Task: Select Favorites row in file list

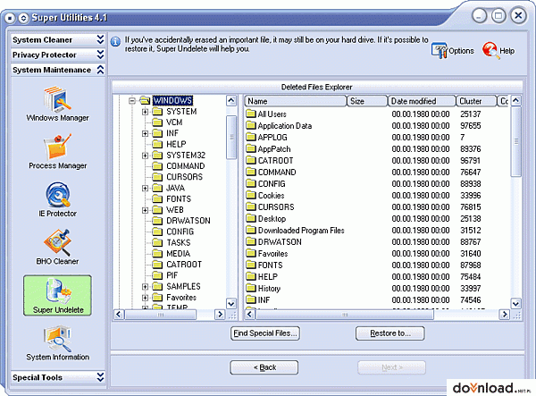Action: [x=376, y=253]
